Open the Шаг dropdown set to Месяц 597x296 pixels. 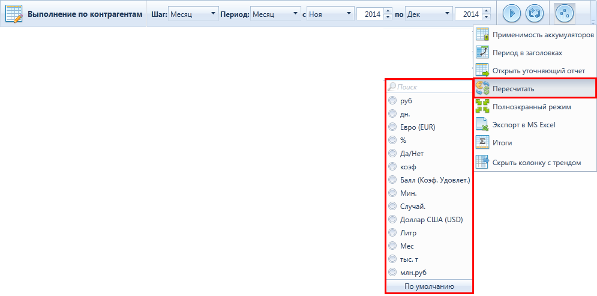click(x=193, y=14)
